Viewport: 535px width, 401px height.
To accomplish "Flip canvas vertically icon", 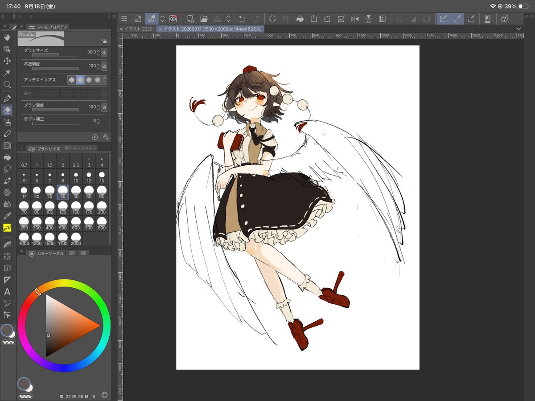I will click(369, 19).
